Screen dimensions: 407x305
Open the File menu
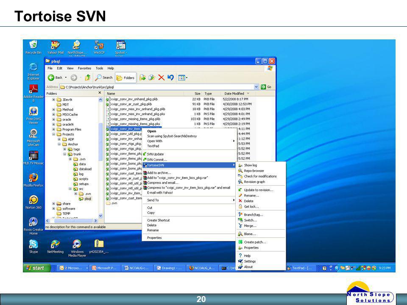pyautogui.click(x=50, y=68)
